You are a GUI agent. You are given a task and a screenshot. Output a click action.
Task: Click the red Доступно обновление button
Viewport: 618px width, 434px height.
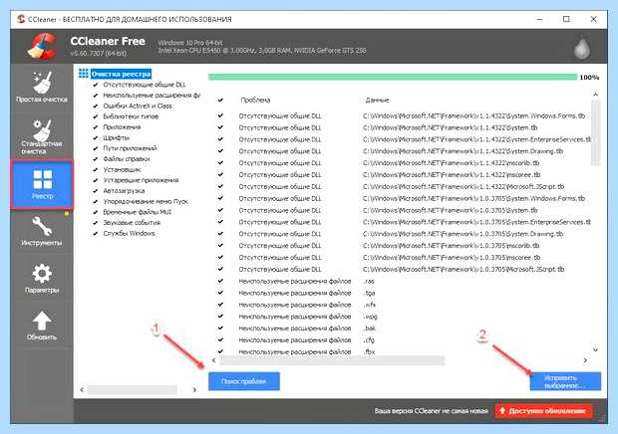pos(543,411)
